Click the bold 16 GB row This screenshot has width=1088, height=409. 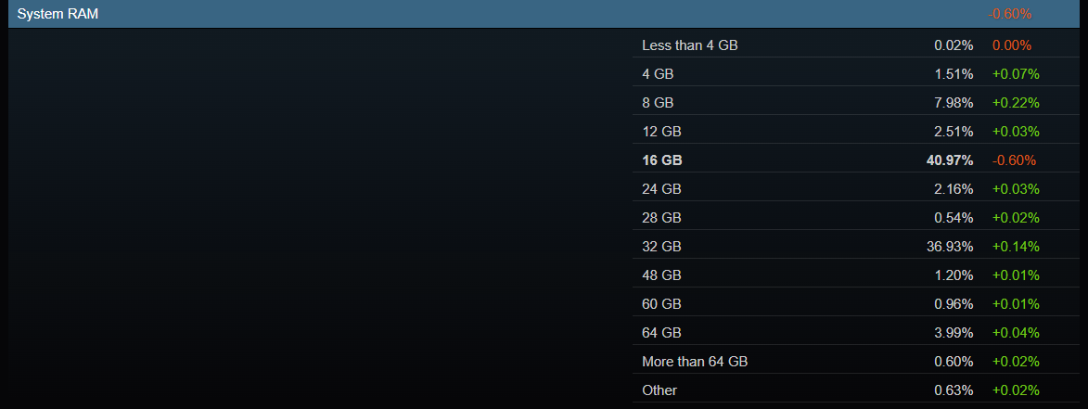856,160
